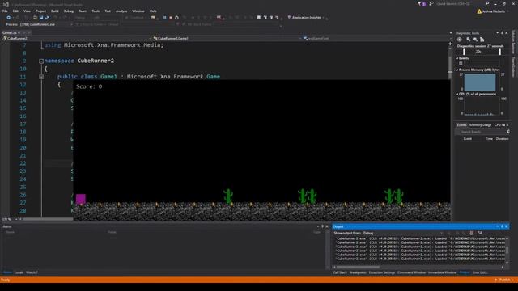The height and width of the screenshot is (291, 518).
Task: Open the Process dropdown showing CubeRunner2.exe
Action: pos(46,24)
